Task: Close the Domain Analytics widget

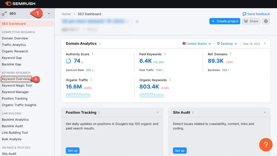Action: [x=265, y=44]
